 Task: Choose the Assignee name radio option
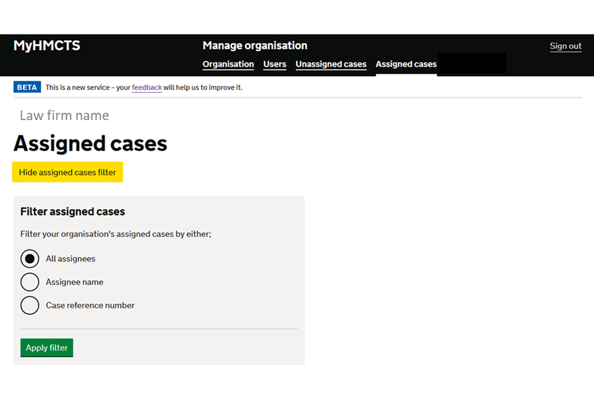point(30,282)
